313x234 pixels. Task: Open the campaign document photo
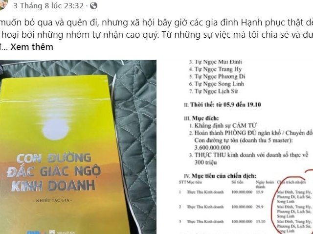tap(235, 147)
